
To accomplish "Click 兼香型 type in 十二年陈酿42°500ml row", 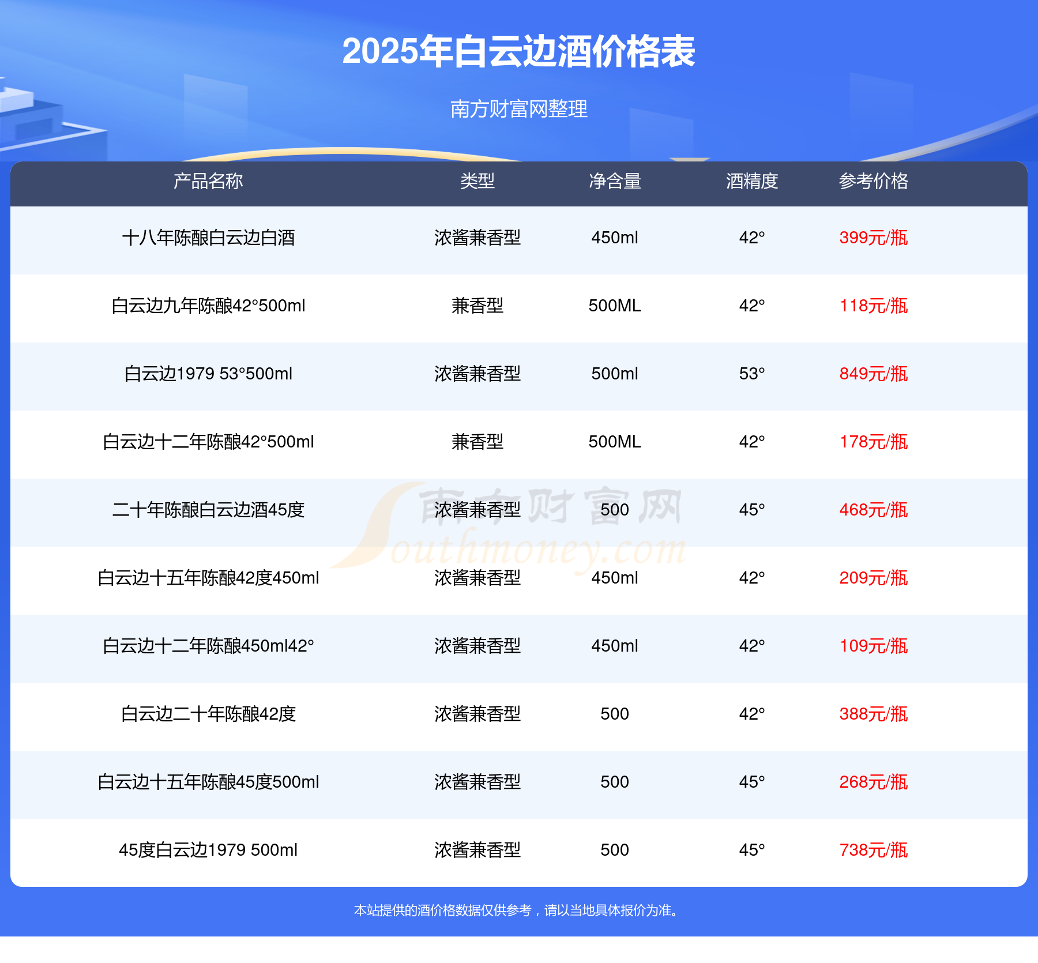I will 477,442.
